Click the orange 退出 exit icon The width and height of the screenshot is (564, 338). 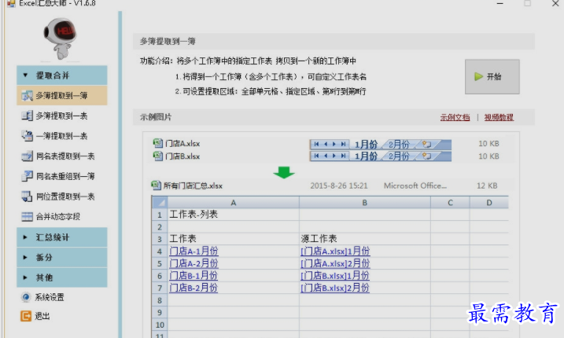26,316
